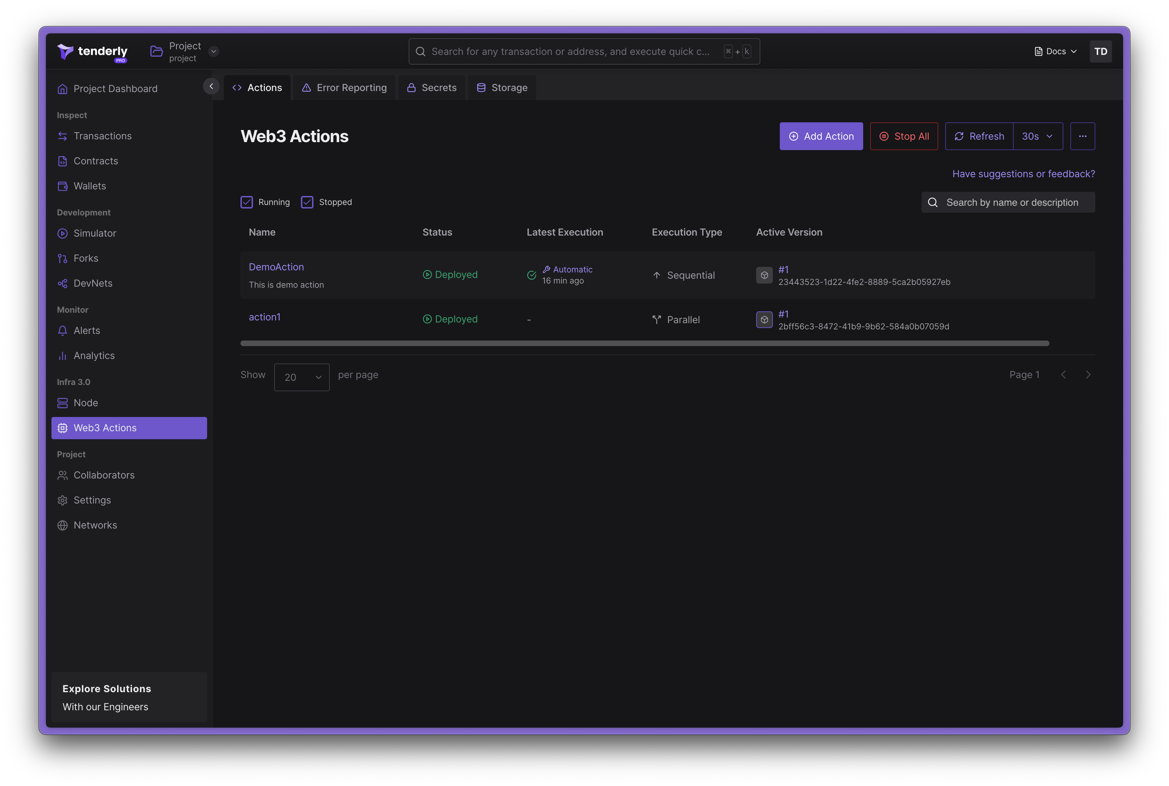Open the three-dots more options menu
Screen dimensions: 1169x786
[x=1082, y=136]
